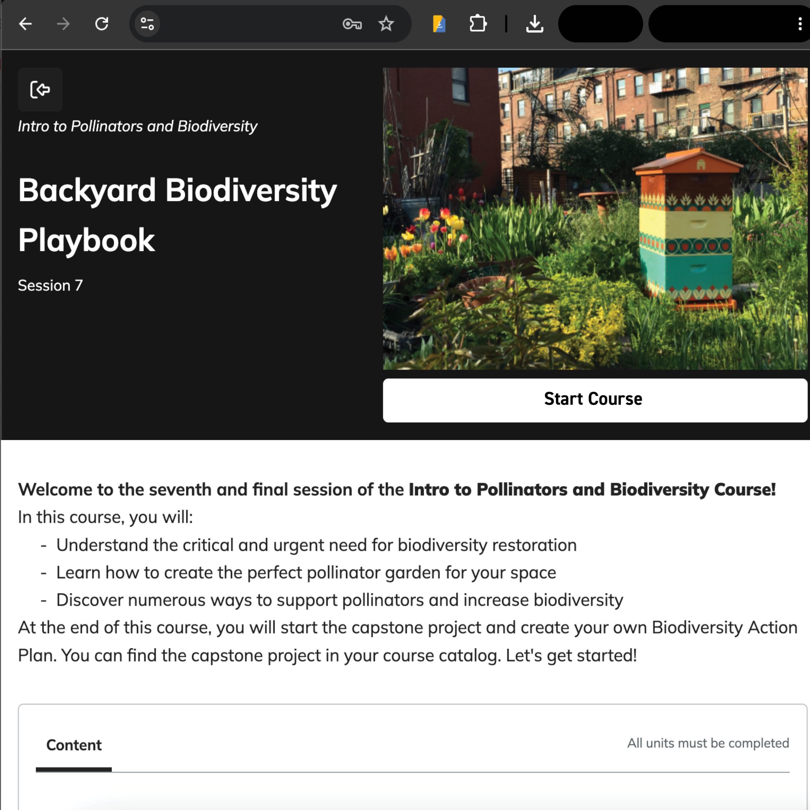Viewport: 810px width, 810px height.
Task: Click the 'Understand the critical and urgent need' bullet
Action: point(316,545)
